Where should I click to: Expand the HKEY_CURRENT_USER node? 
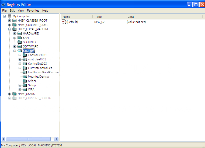pos(10,25)
